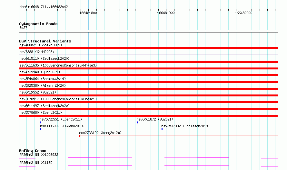This screenshot has width=287, height=170.
Task: Click the 6q27 cytogenetic band bar
Action: click(x=148, y=31)
